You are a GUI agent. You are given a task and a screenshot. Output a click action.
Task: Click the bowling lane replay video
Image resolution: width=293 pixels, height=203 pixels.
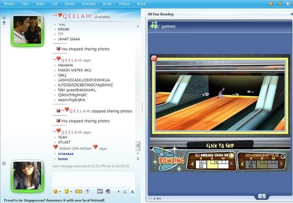220,96
